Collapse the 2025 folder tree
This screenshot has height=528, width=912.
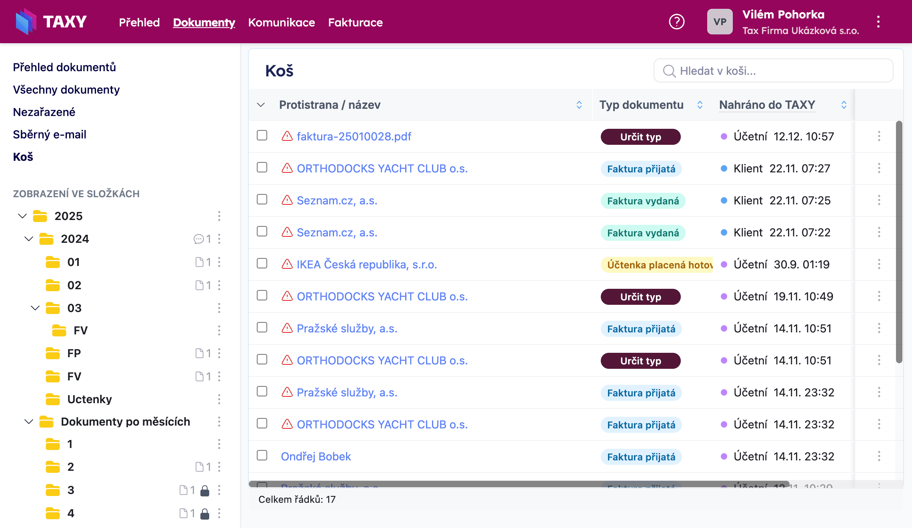[22, 216]
